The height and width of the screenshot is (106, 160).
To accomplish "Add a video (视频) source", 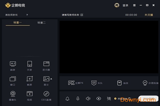I will point(30,96).
